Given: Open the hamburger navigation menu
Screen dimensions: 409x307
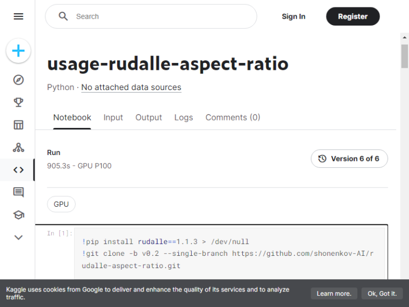Looking at the screenshot, I should 18,17.
